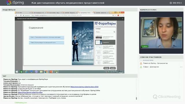Viewport: 185px width, 104px height.
Task: Close the active browser tab
Action: [92, 13]
